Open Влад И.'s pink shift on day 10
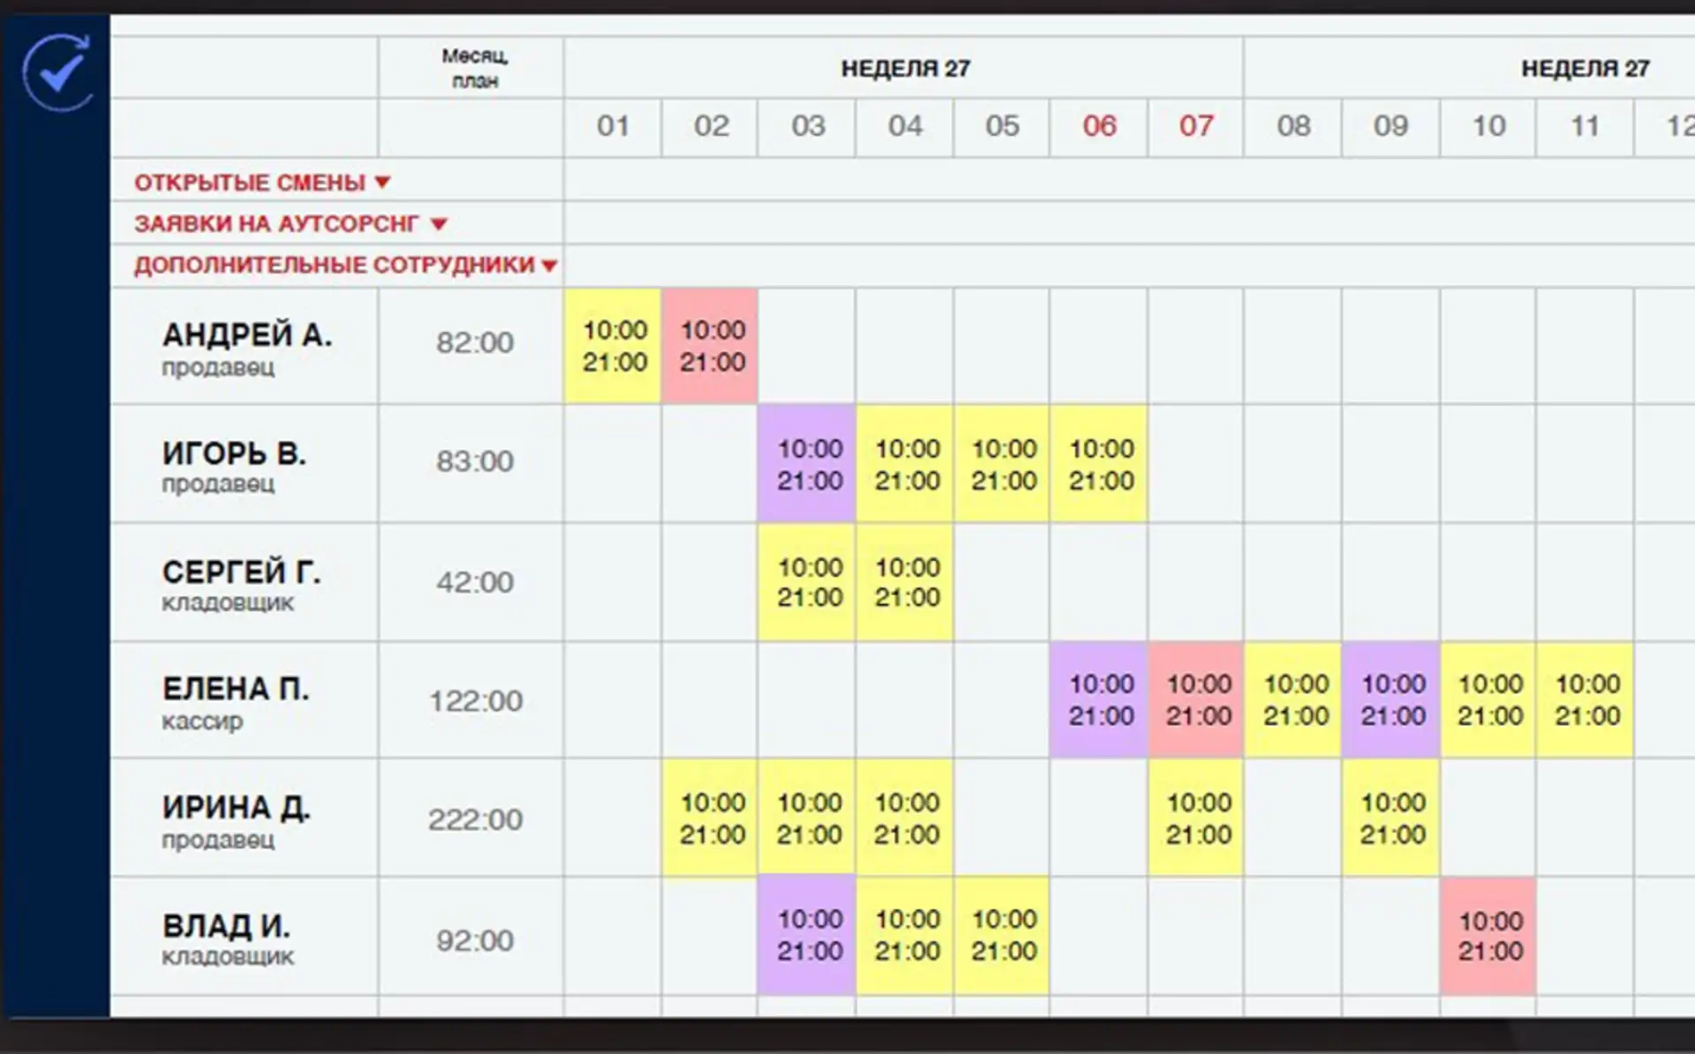1695x1054 pixels. (x=1489, y=937)
